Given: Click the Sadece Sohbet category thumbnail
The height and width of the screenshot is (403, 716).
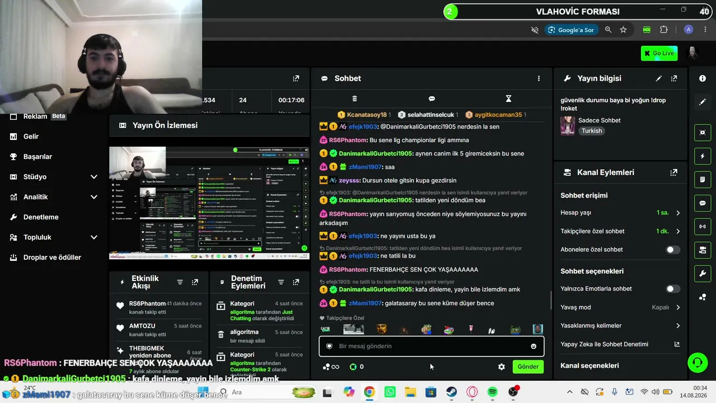Looking at the screenshot, I should tap(568, 125).
